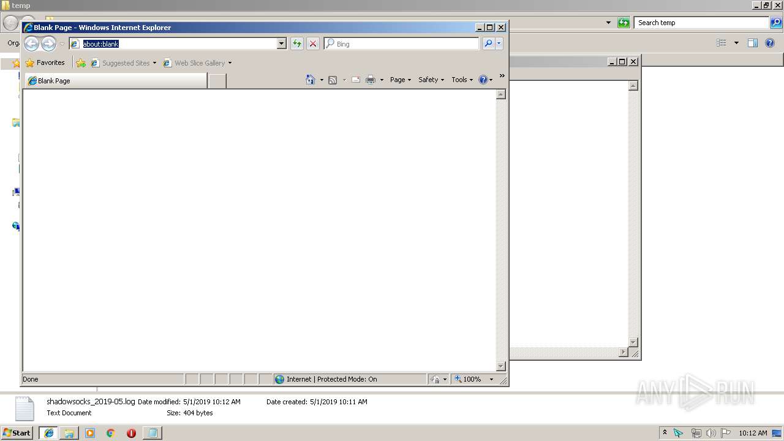The width and height of the screenshot is (784, 441).
Task: Show hidden tray icons arrow
Action: [x=665, y=433]
